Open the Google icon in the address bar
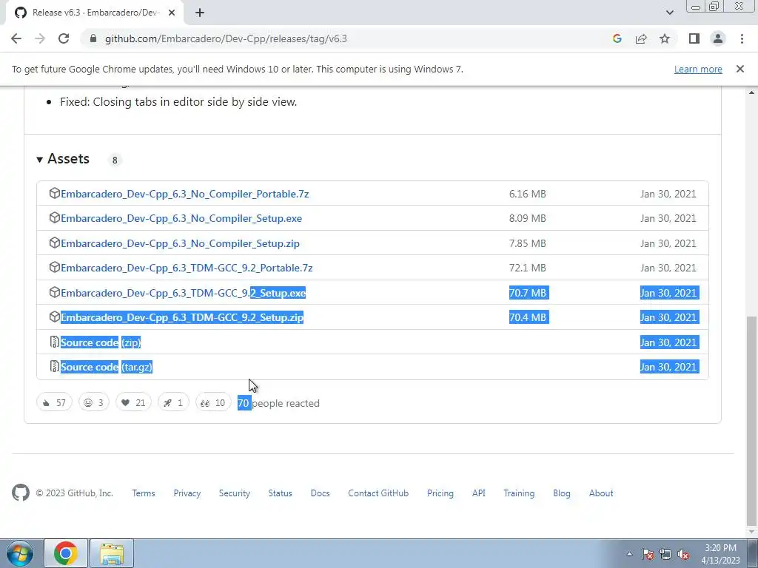Screen dimensions: 758x568 (x=617, y=38)
